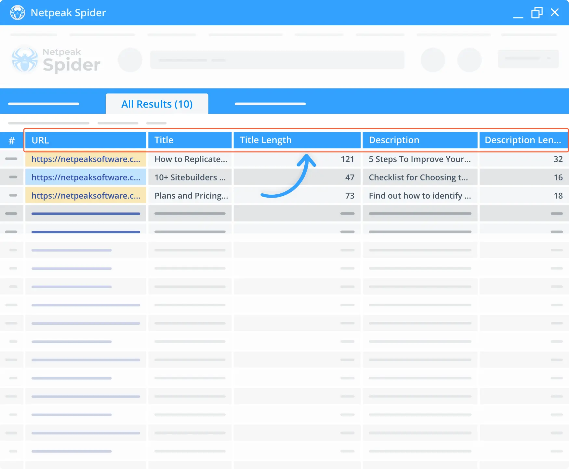The width and height of the screenshot is (569, 469).
Task: Click the large Netpeak Spider spider logo
Action: click(x=25, y=60)
